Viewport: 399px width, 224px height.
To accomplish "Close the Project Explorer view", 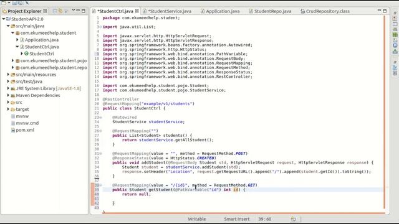I will click(x=45, y=11).
